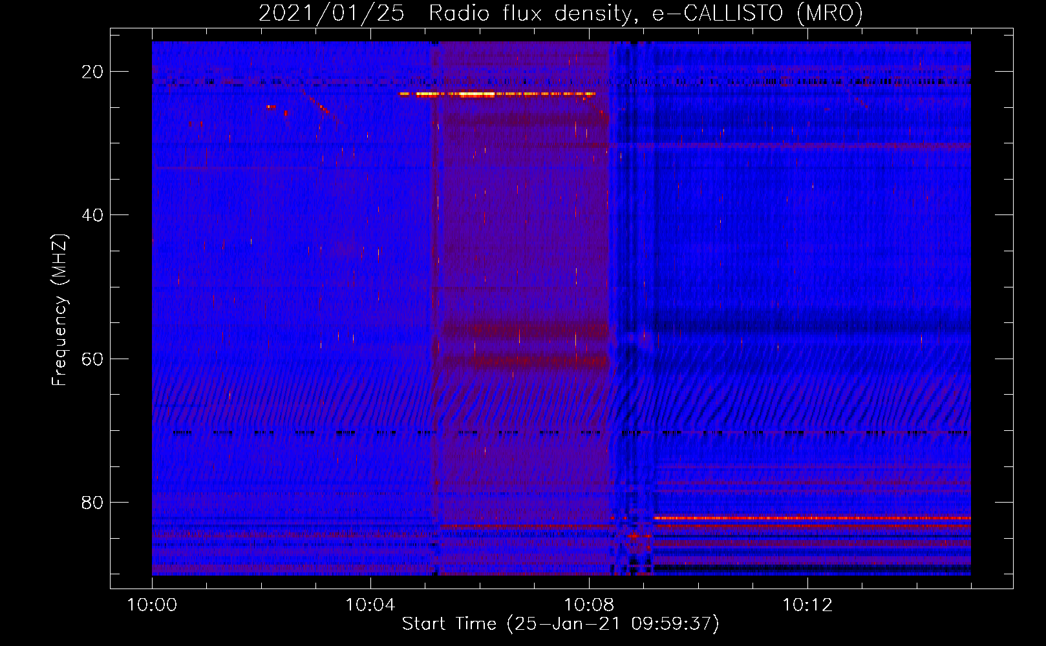Click the 10:04 time tick label
The height and width of the screenshot is (646, 1046).
[370, 605]
